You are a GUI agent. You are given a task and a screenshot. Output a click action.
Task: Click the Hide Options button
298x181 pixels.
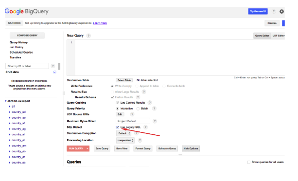coord(191,148)
